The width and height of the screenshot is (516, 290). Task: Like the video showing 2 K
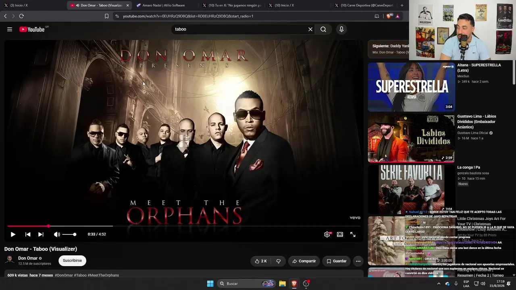point(261,261)
